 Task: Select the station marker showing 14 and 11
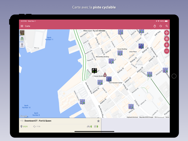point(150,74)
